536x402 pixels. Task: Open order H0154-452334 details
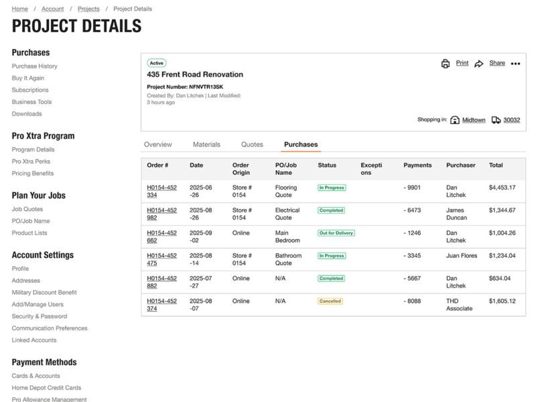(161, 192)
